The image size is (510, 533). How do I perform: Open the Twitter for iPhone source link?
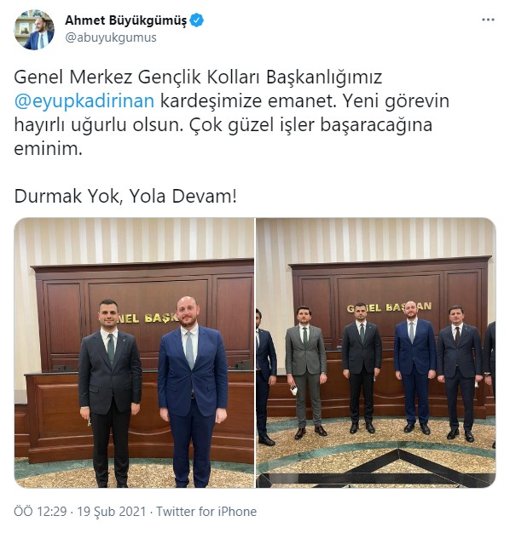[x=206, y=511]
